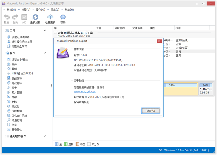
Task: Sort by Status (状态) column header
Action: pyautogui.click(x=192, y=28)
